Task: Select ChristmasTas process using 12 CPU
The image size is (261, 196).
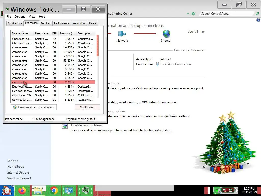Action: [53, 39]
